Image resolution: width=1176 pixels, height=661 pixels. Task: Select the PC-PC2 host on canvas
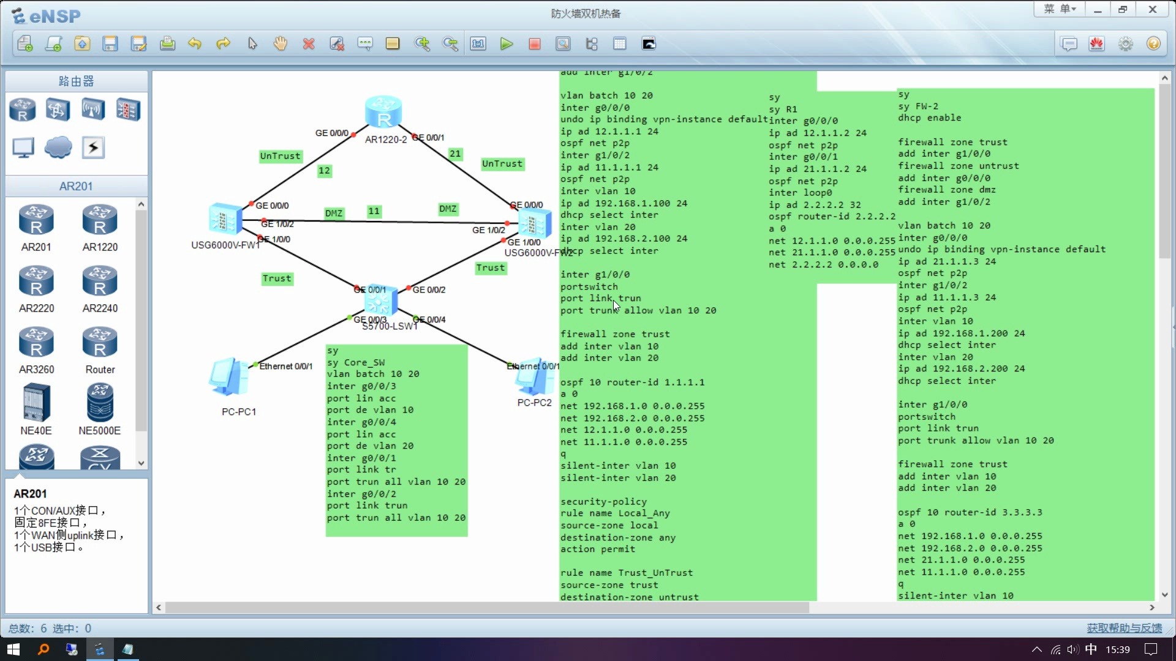pos(534,377)
